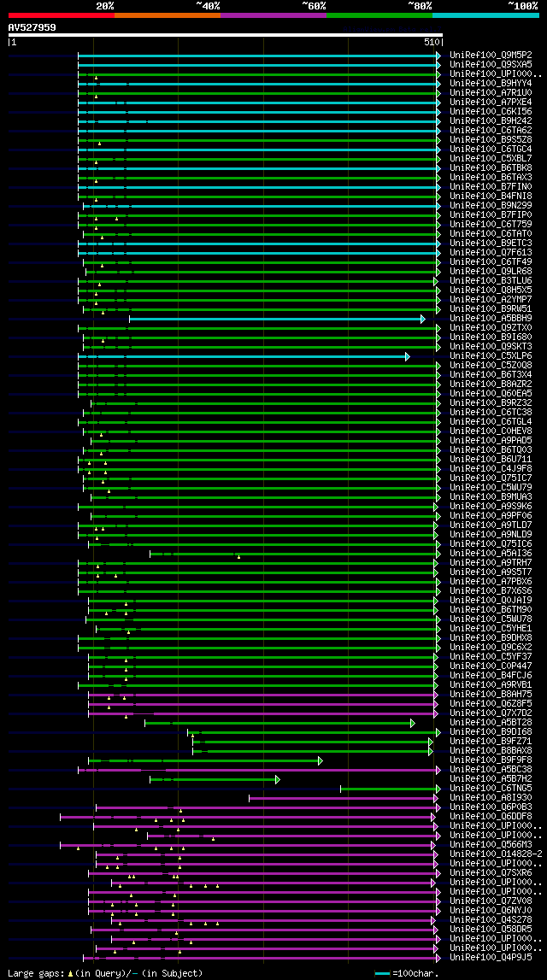Image resolution: width=547 pixels, height=980 pixels.
Task: Click hit label UniRef100_B9H242
Action: [x=491, y=120]
